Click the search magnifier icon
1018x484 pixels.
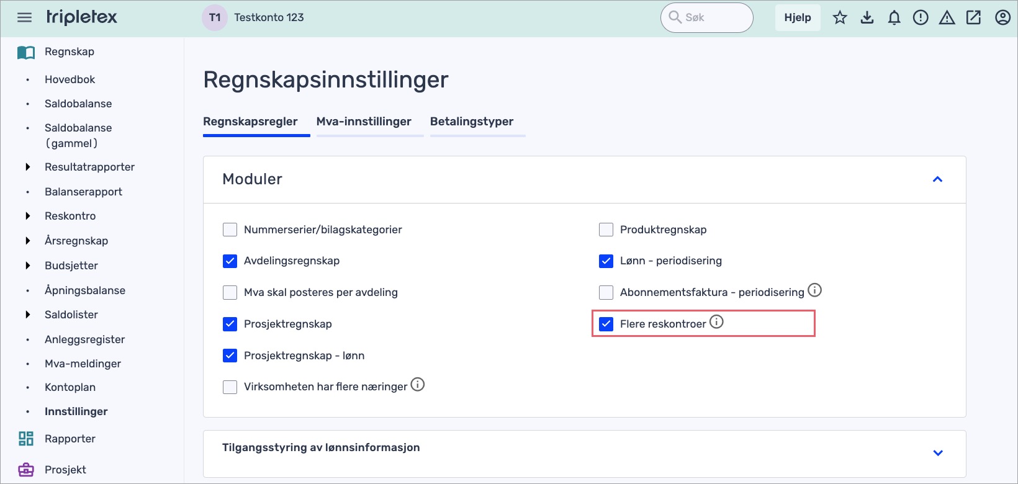click(675, 17)
